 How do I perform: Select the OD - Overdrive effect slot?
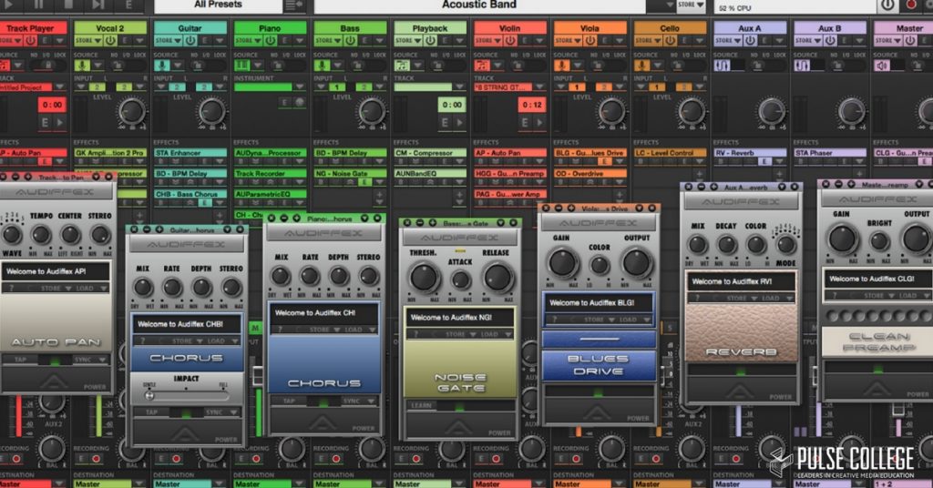[x=590, y=174]
